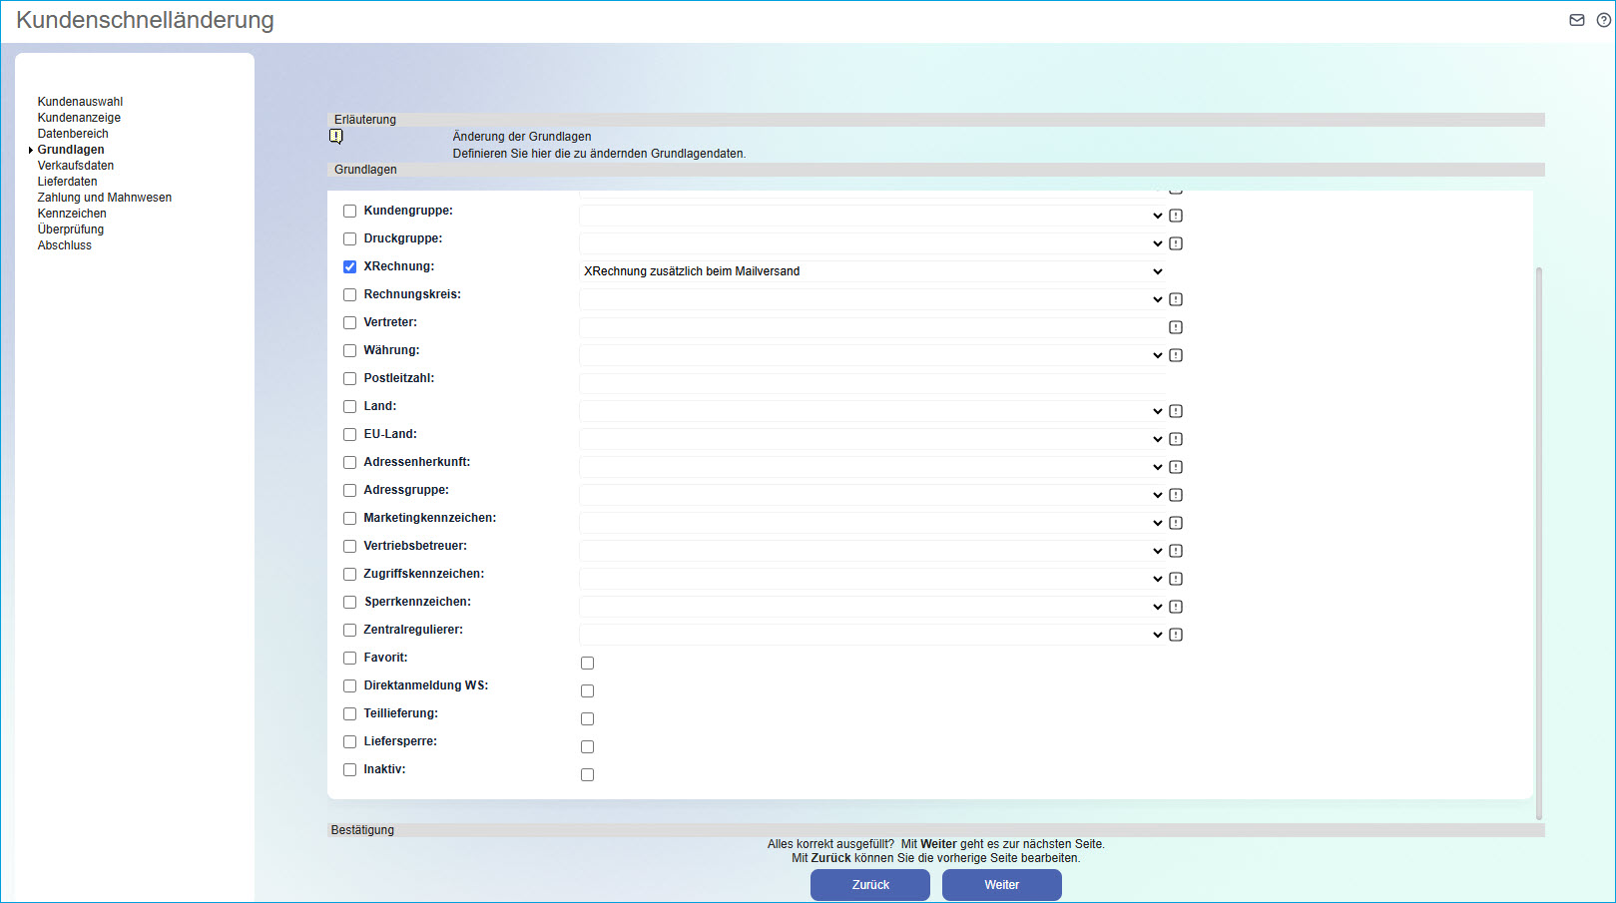Screen dimensions: 1616x903
Task: Click the Postleitzahl input field
Action: click(871, 383)
